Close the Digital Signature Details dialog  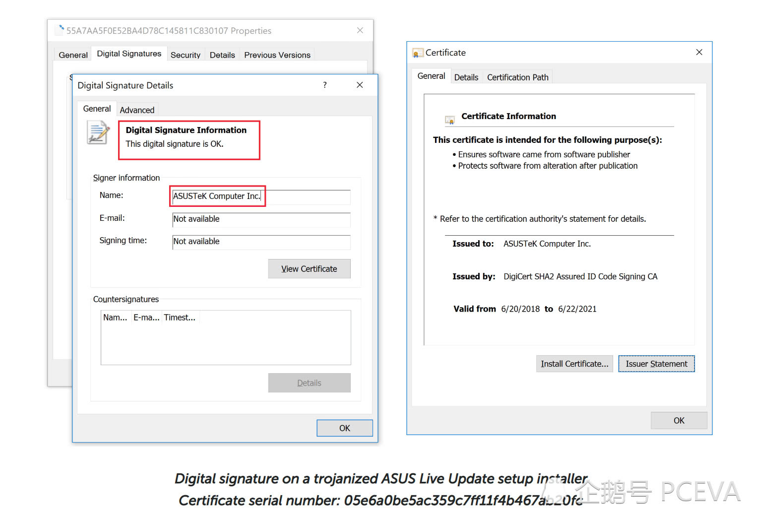click(360, 85)
